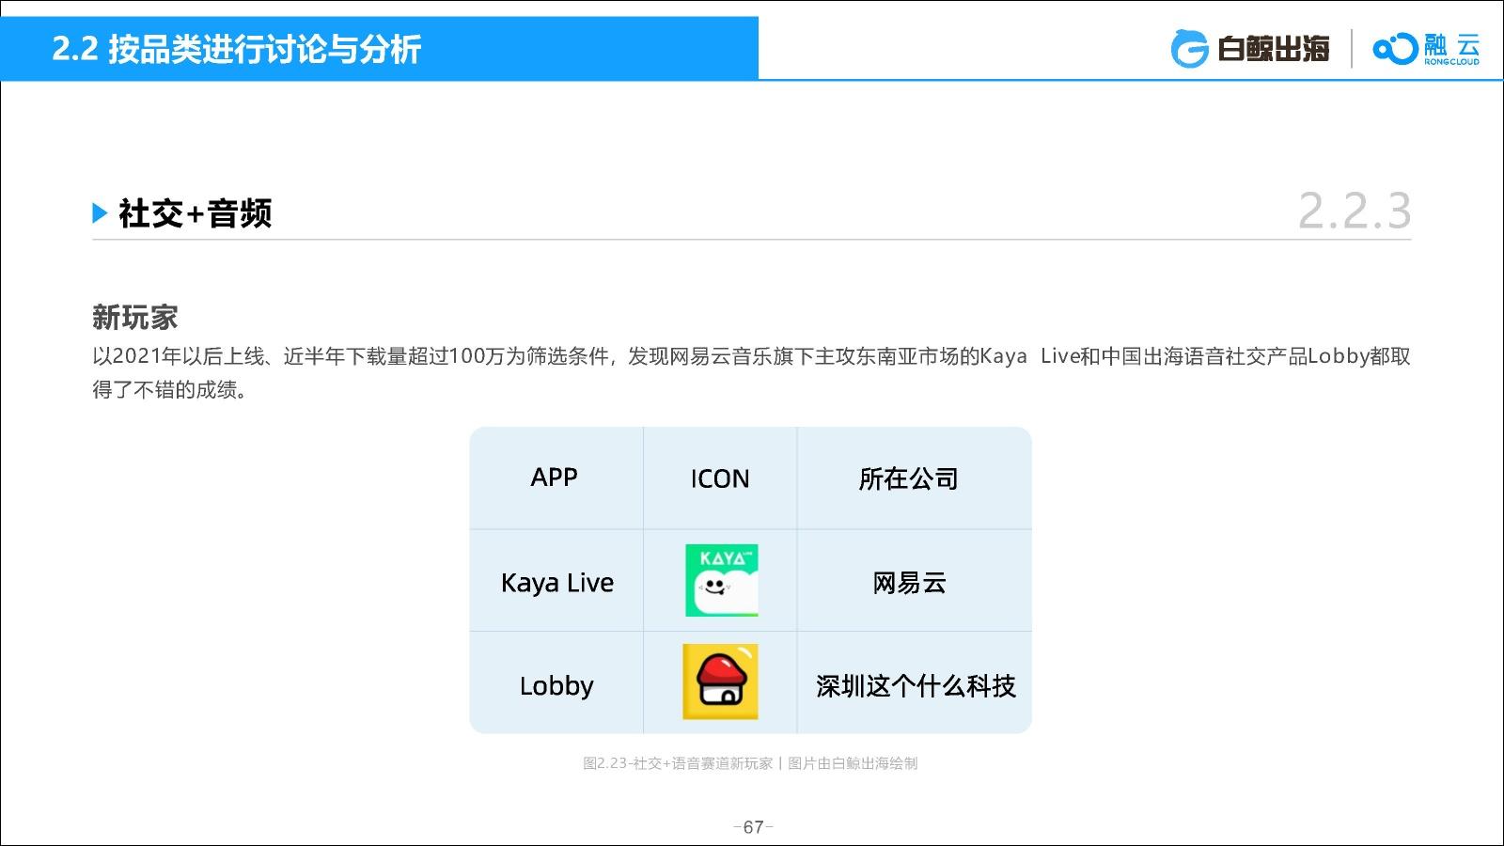This screenshot has width=1504, height=846.
Task: Click the 白鲸出海 whale logo
Action: tap(1249, 49)
